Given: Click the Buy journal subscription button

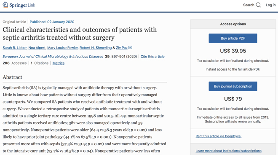Looking at the screenshot, I should point(233,86).
